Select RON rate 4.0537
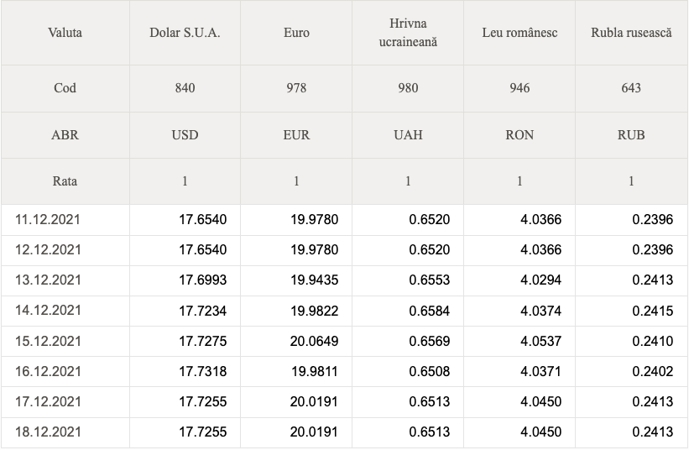Viewport: 689px width, 450px height. (541, 341)
